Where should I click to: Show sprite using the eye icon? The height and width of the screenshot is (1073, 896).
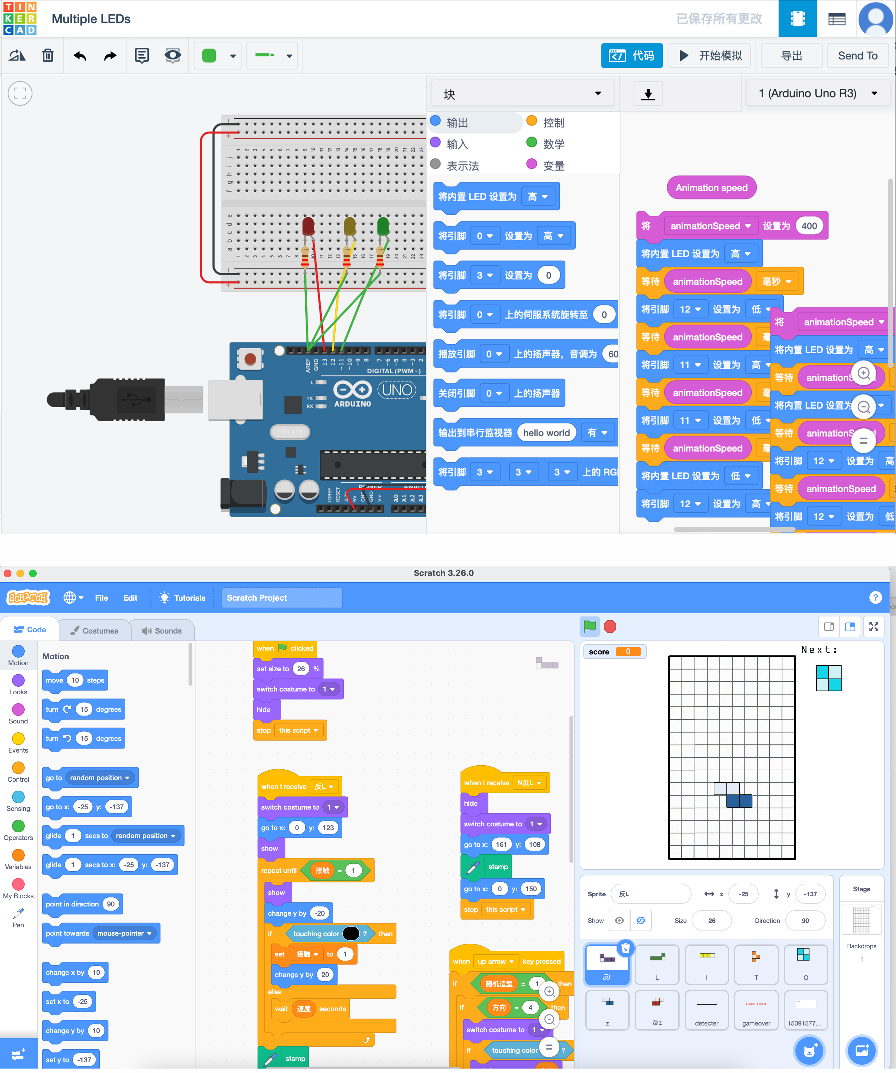point(619,921)
